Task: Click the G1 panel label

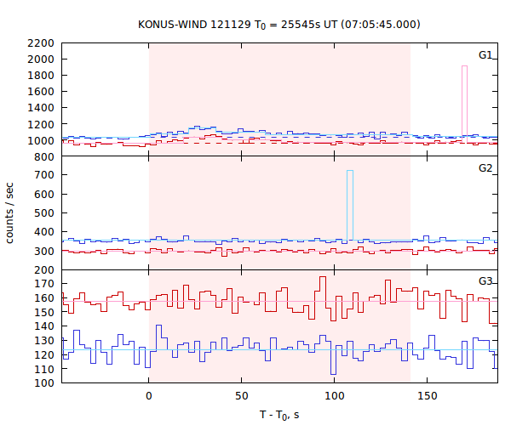Action: coord(485,55)
